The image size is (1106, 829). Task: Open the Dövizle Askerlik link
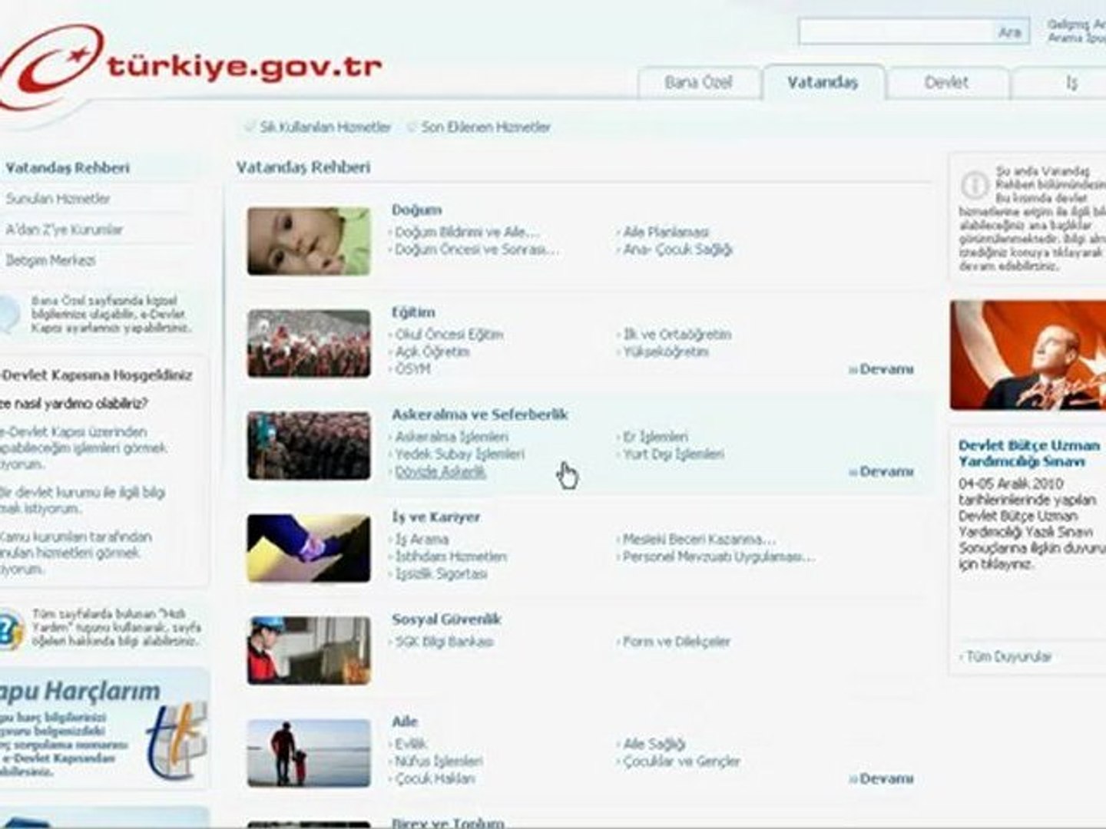click(440, 472)
